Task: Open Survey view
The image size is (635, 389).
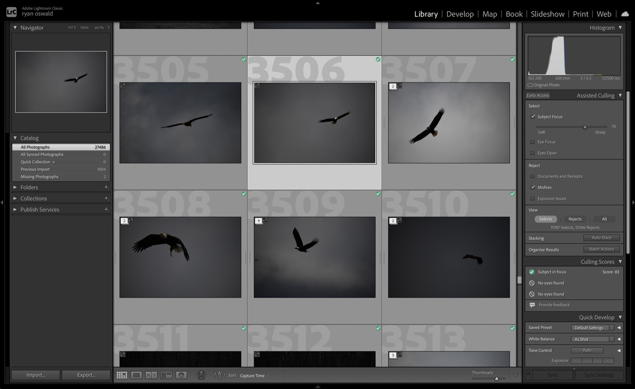Action: coord(166,375)
